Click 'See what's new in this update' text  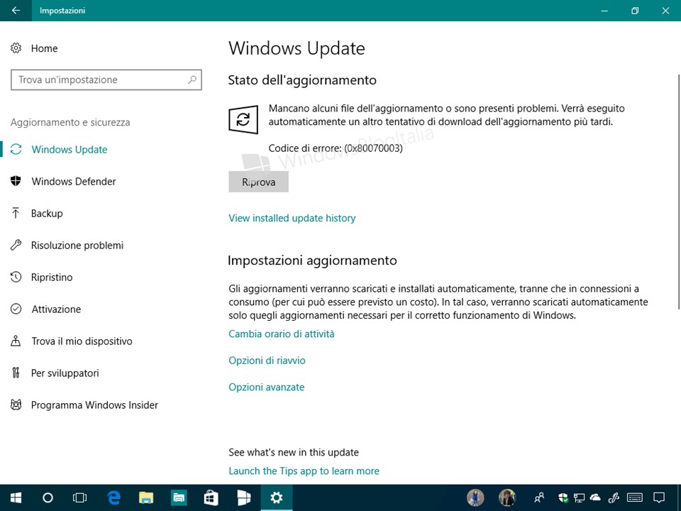(x=294, y=452)
